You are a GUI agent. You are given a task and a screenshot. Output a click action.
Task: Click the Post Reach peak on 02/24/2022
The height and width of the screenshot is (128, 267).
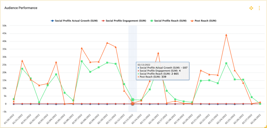[226, 35]
